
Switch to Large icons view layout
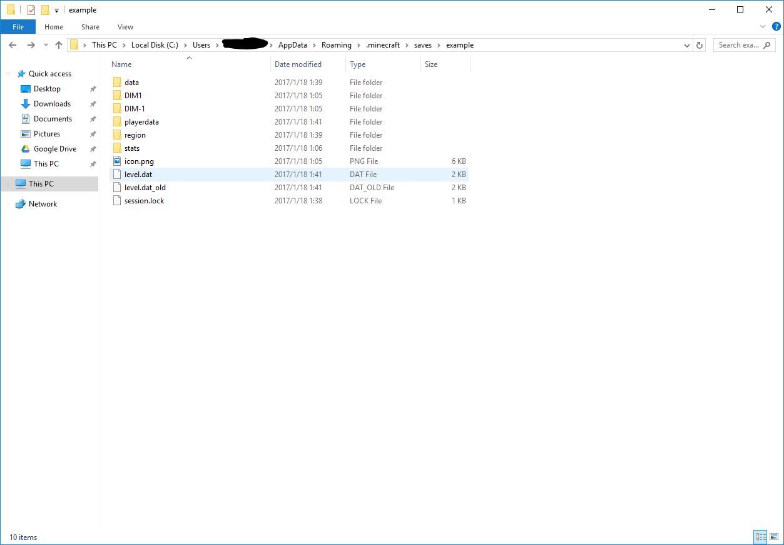click(x=774, y=537)
